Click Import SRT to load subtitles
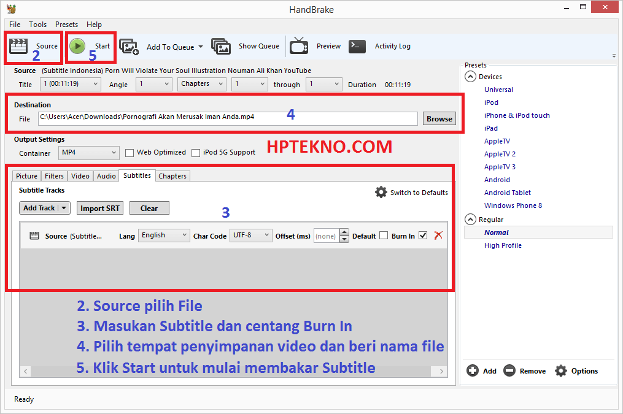Image resolution: width=623 pixels, height=414 pixels. pyautogui.click(x=99, y=208)
